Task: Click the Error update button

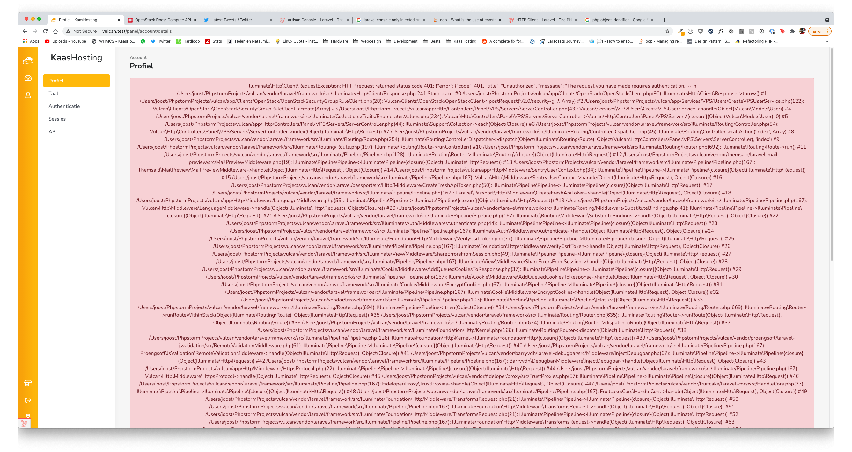Action: coord(817,31)
